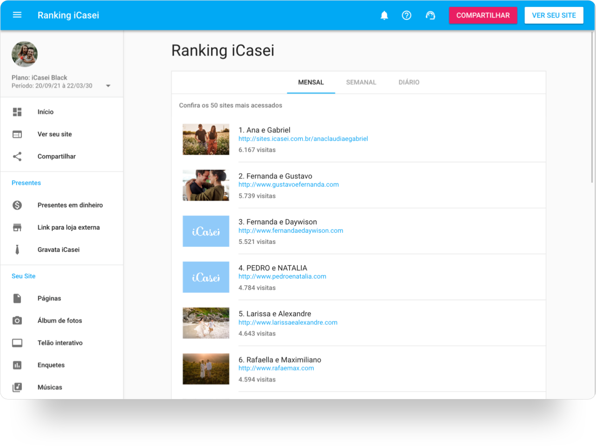This screenshot has height=446, width=596.
Task: Click the Ver seu site browser icon
Action: (x=17, y=134)
